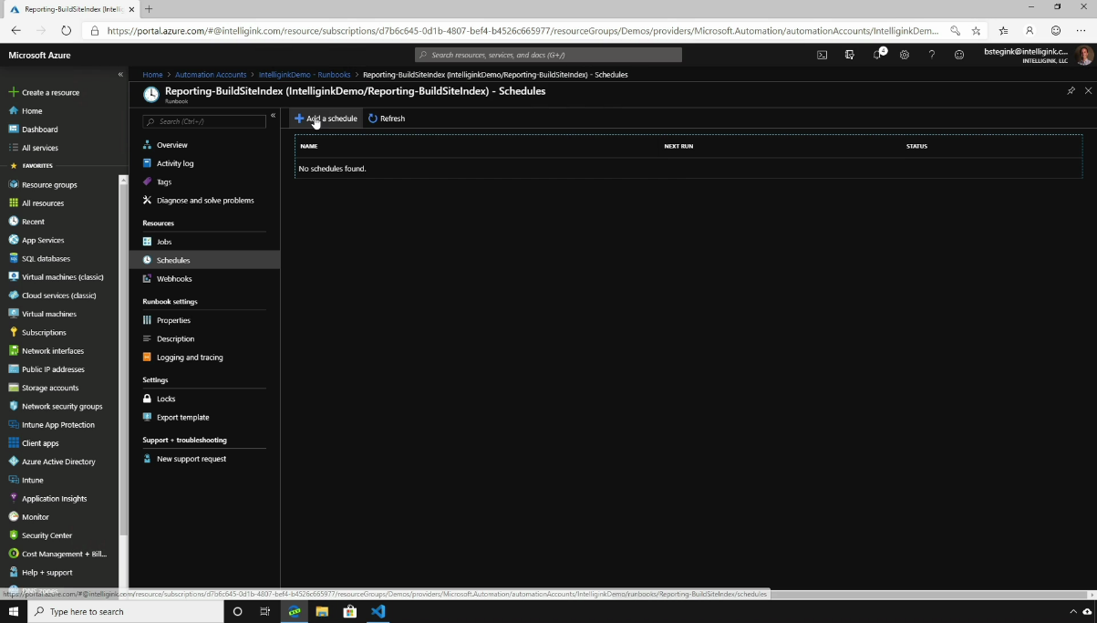The height and width of the screenshot is (623, 1097).
Task: Open the account menu for bstegink@intelligink
Action: coord(1038,55)
